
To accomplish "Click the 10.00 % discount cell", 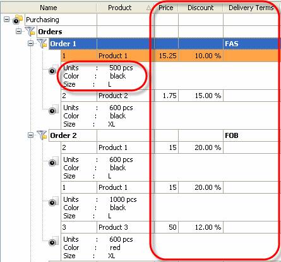I will 201,56.
